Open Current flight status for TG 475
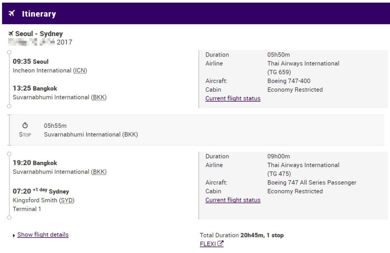The width and height of the screenshot is (390, 253). (x=233, y=200)
